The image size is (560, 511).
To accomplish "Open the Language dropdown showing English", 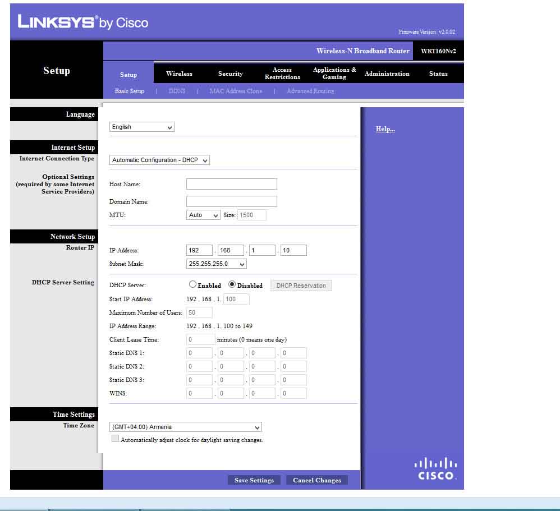I will click(142, 127).
